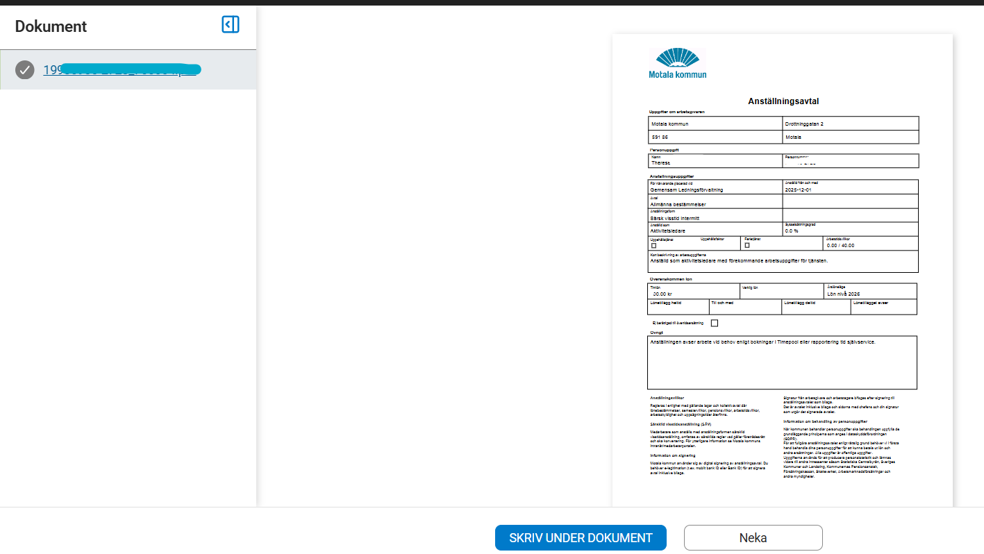This screenshot has height=554, width=984.
Task: Click the Arbetstidsvillkor 0.00 / 40.00 cell
Action: pos(870,243)
